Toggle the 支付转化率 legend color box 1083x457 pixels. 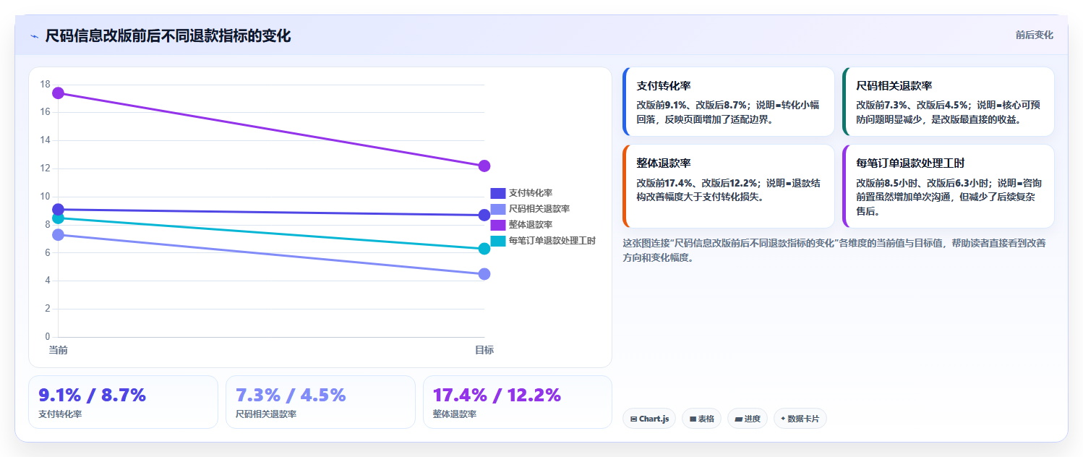coord(497,193)
